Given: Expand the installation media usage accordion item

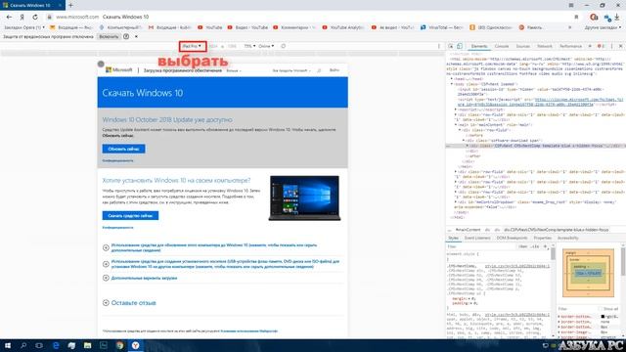Looking at the screenshot, I should point(222,264).
